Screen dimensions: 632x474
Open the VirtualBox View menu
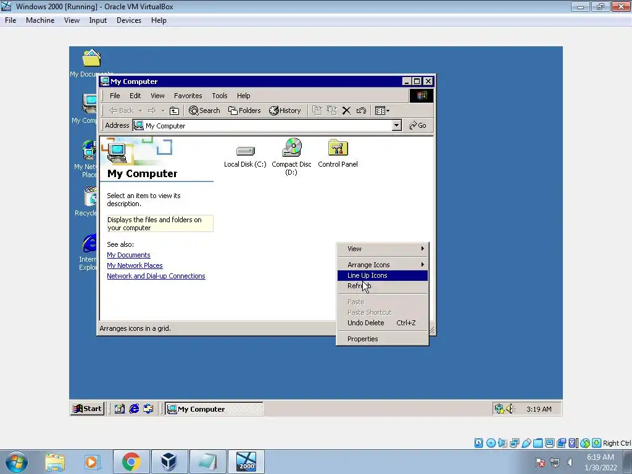tap(72, 20)
